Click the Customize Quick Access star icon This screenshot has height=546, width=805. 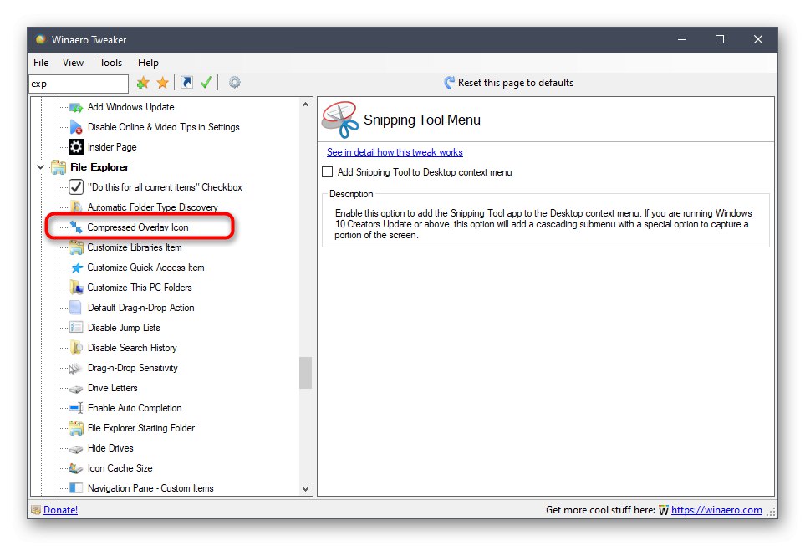click(x=77, y=268)
